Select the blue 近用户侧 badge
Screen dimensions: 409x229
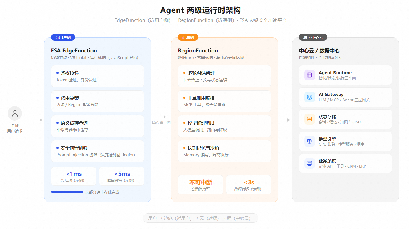click(x=63, y=37)
